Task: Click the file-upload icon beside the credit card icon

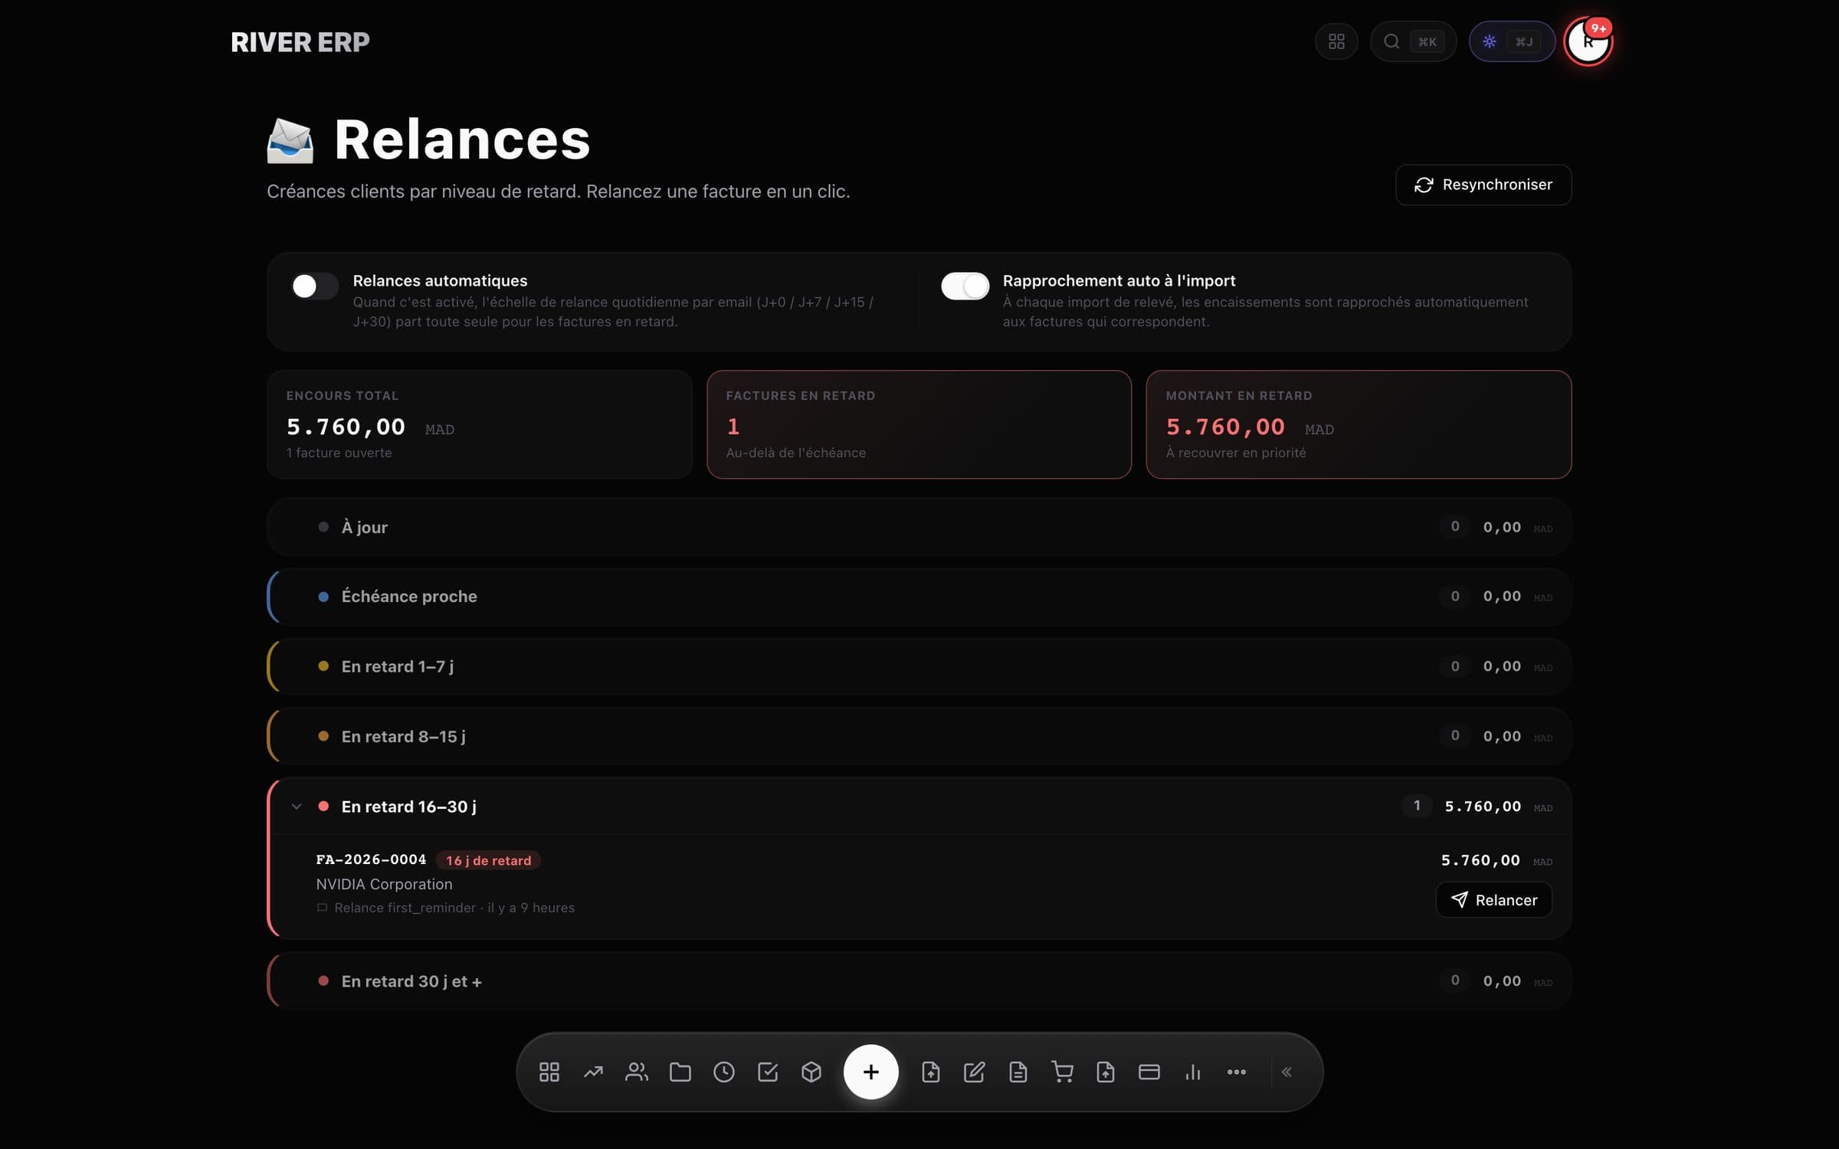Action: click(x=1106, y=1072)
